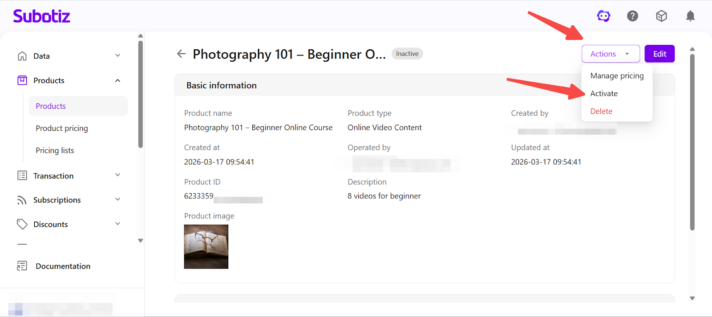Choose Manage pricing in the menu

click(x=617, y=76)
